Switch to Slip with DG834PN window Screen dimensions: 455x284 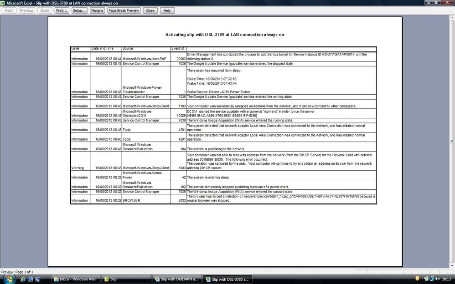coord(177,279)
